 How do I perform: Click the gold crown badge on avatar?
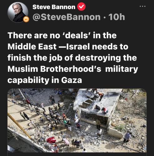(x=26, y=19)
